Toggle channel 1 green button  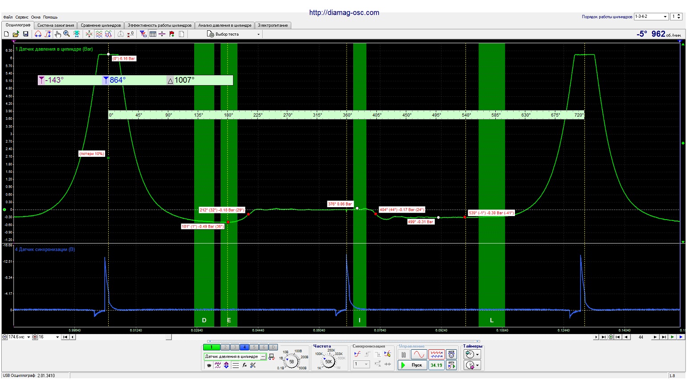[x=212, y=347]
